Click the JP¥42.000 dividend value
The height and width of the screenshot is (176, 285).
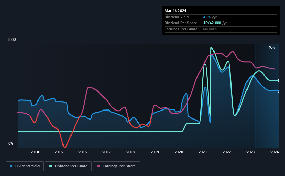click(212, 23)
